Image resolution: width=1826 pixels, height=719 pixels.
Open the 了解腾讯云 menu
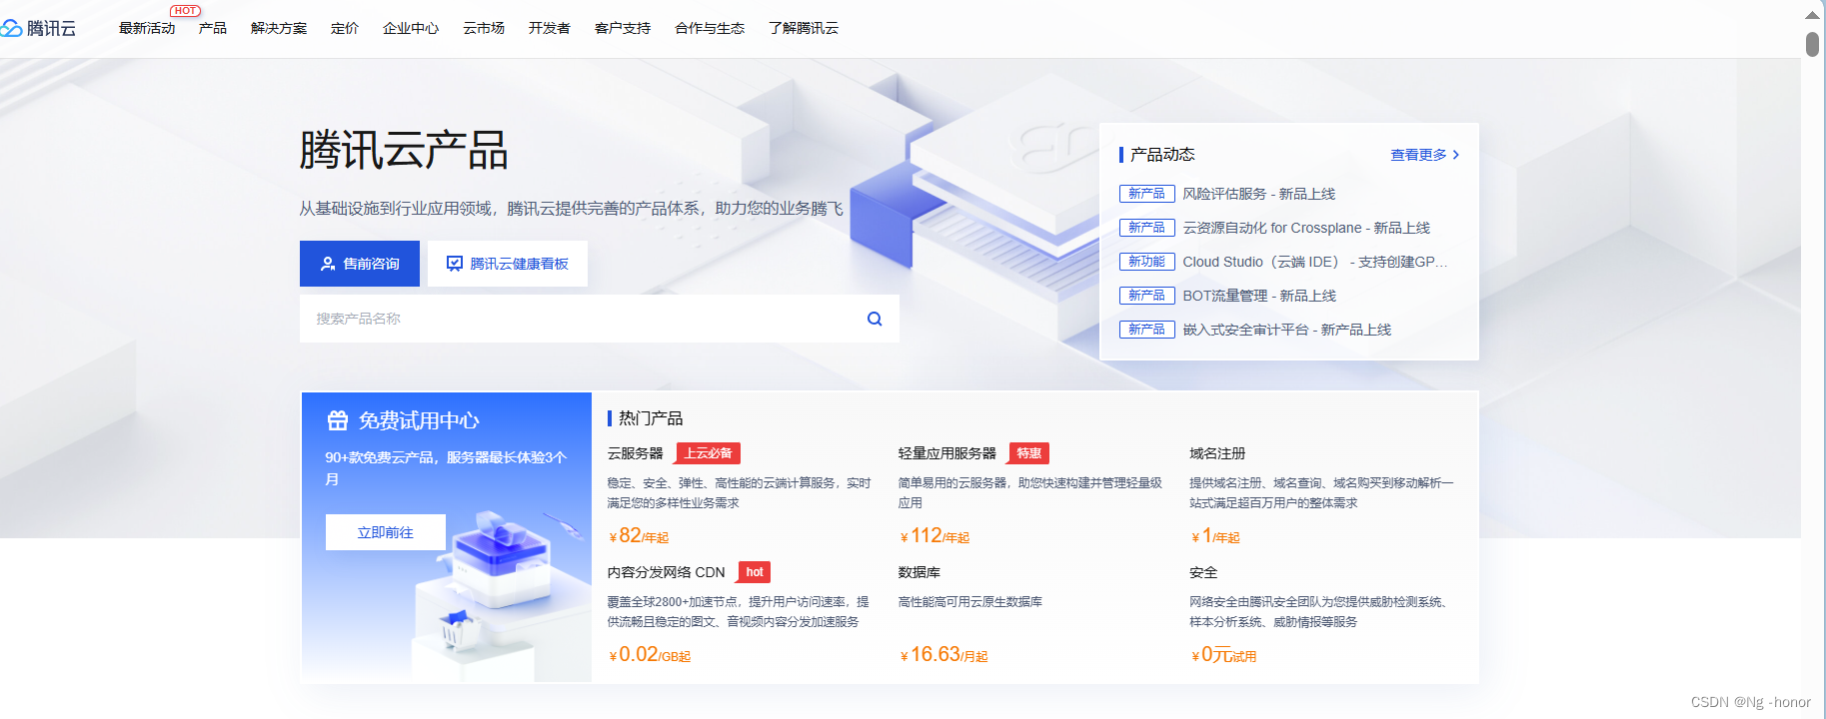804,28
